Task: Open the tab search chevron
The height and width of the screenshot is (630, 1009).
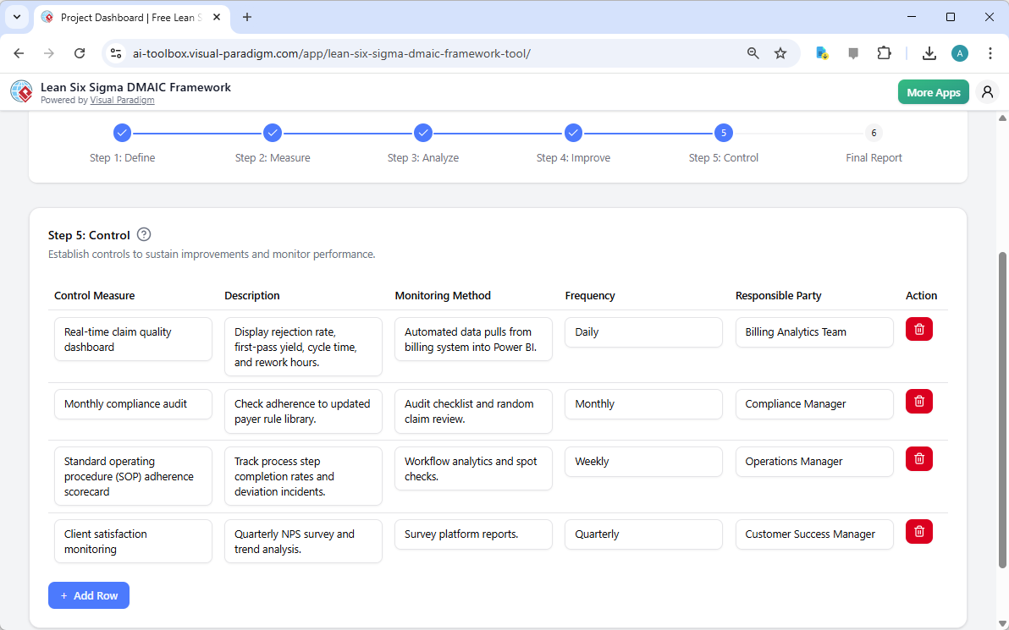Action: pyautogui.click(x=17, y=17)
